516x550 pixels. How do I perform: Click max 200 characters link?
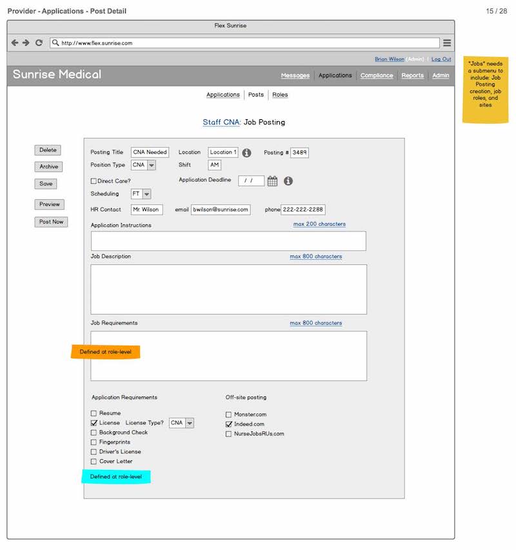pos(319,224)
